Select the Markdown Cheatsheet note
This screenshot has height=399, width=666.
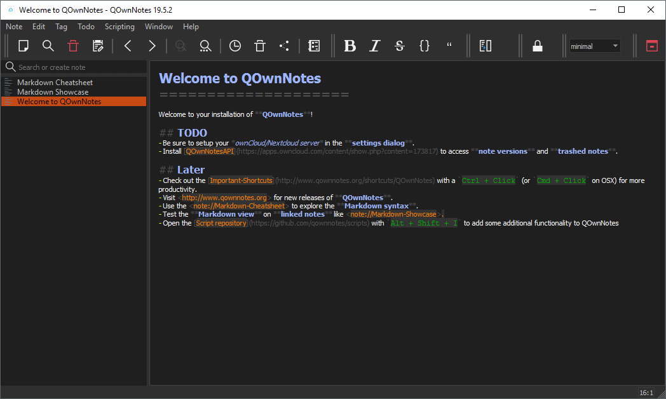tap(74, 83)
